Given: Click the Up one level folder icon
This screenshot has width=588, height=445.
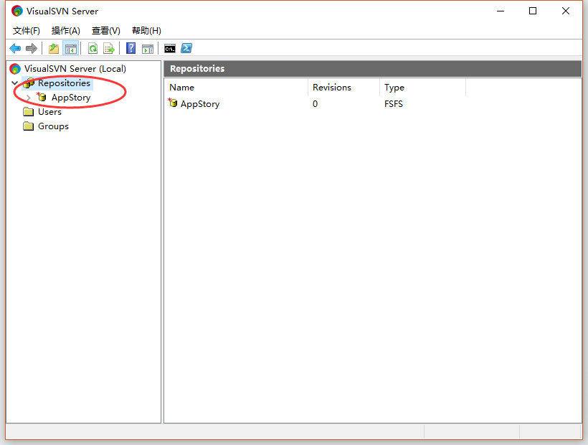Looking at the screenshot, I should [54, 48].
